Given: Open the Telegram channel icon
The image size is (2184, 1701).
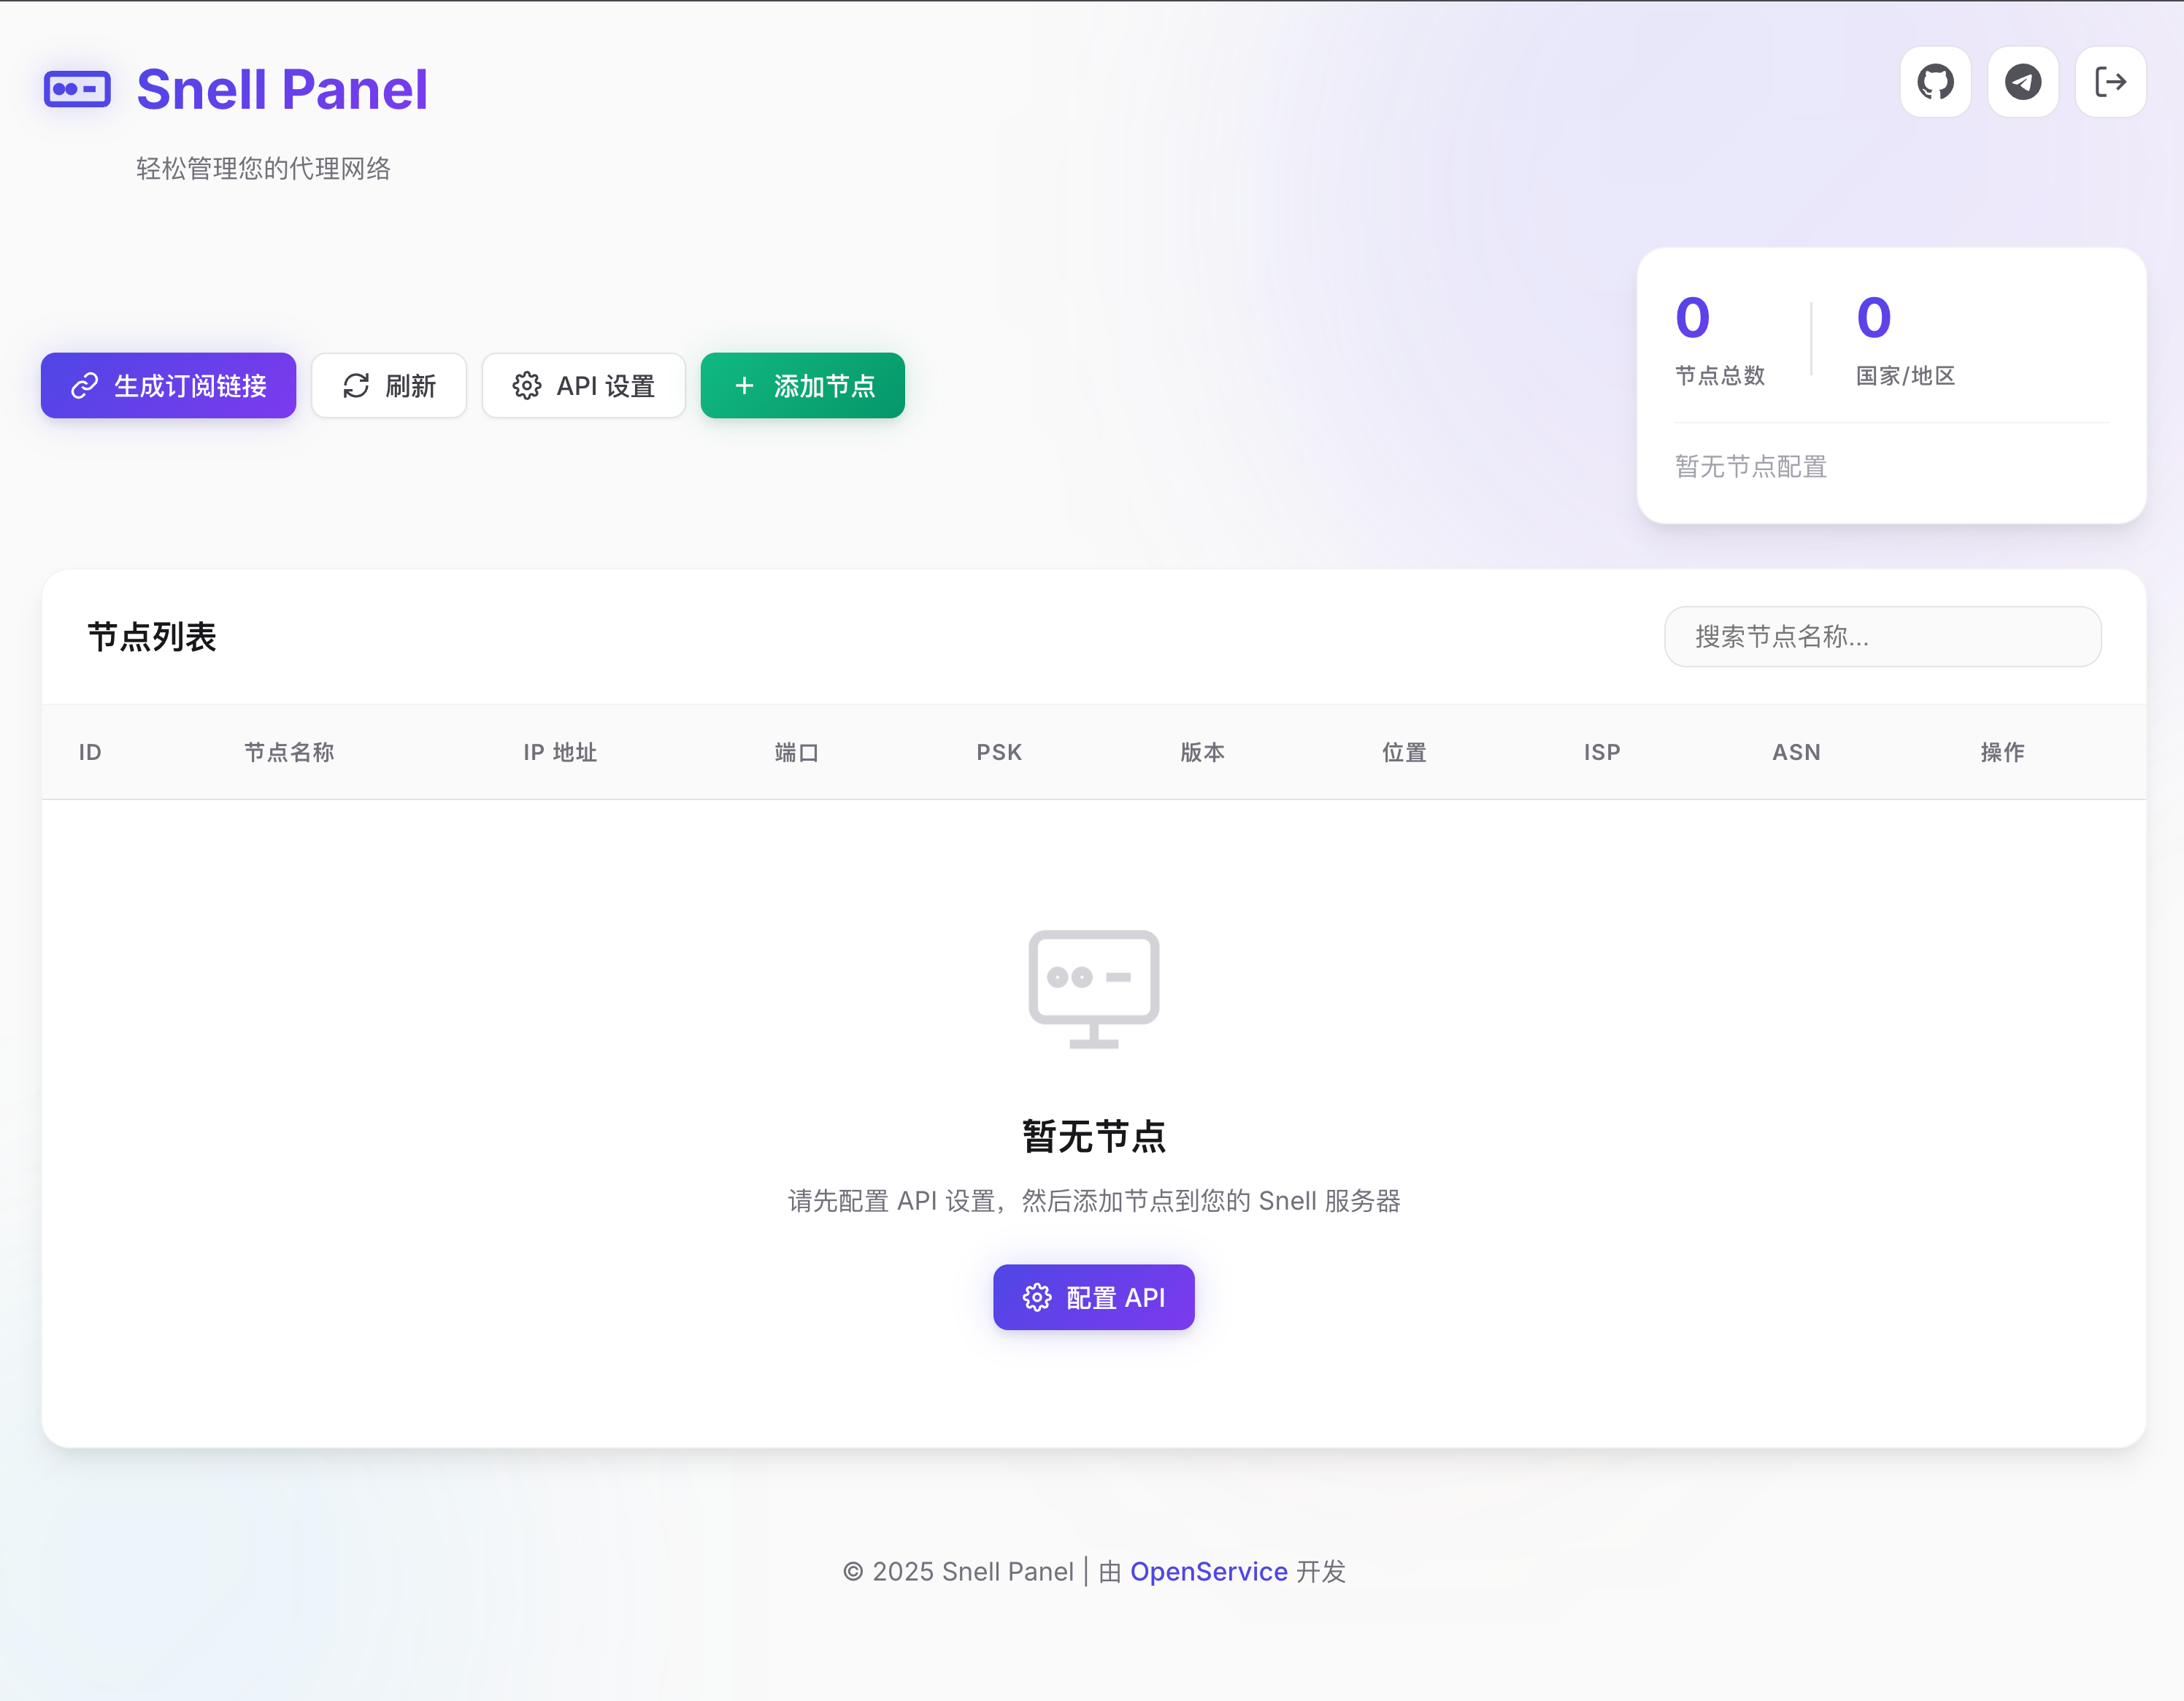Looking at the screenshot, I should [x=2023, y=82].
